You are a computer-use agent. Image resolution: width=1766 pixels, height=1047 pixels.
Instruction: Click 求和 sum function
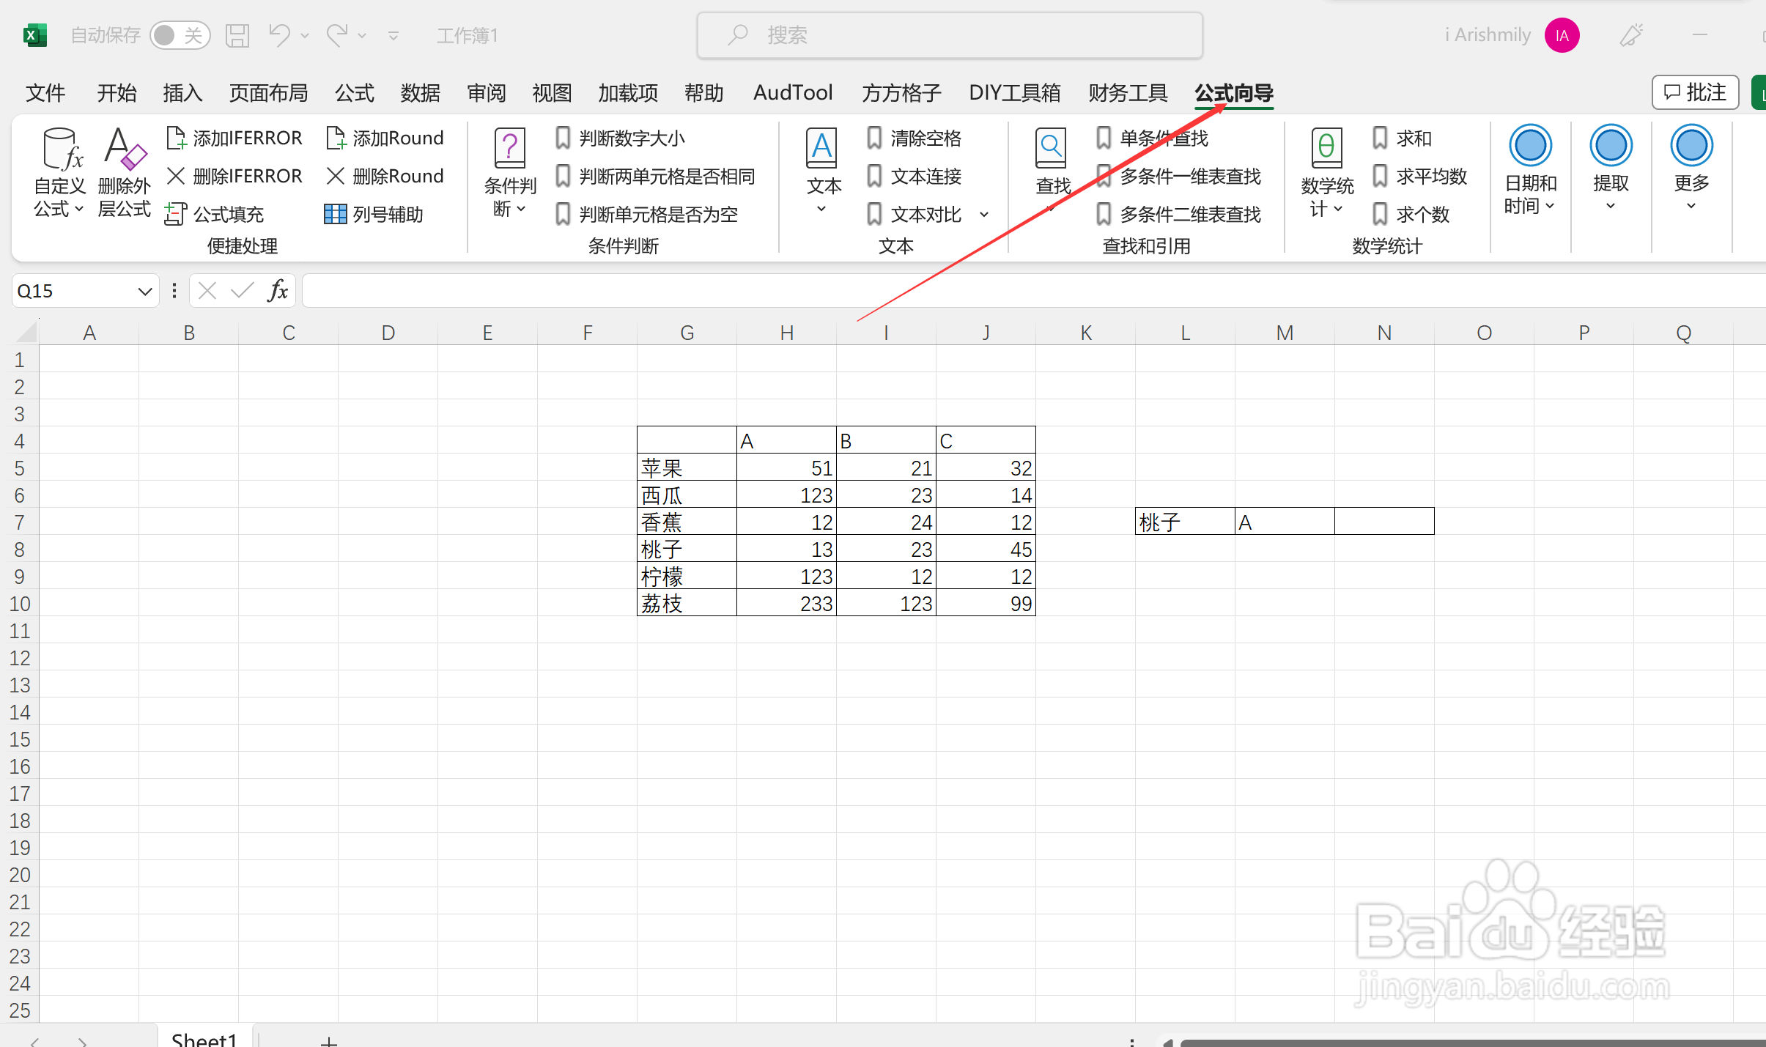click(x=1402, y=138)
